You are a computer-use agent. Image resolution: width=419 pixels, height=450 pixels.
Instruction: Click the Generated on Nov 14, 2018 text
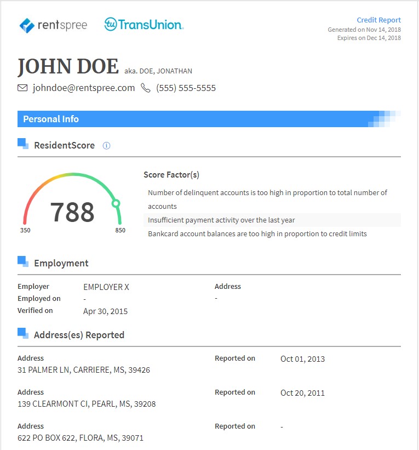[364, 30]
